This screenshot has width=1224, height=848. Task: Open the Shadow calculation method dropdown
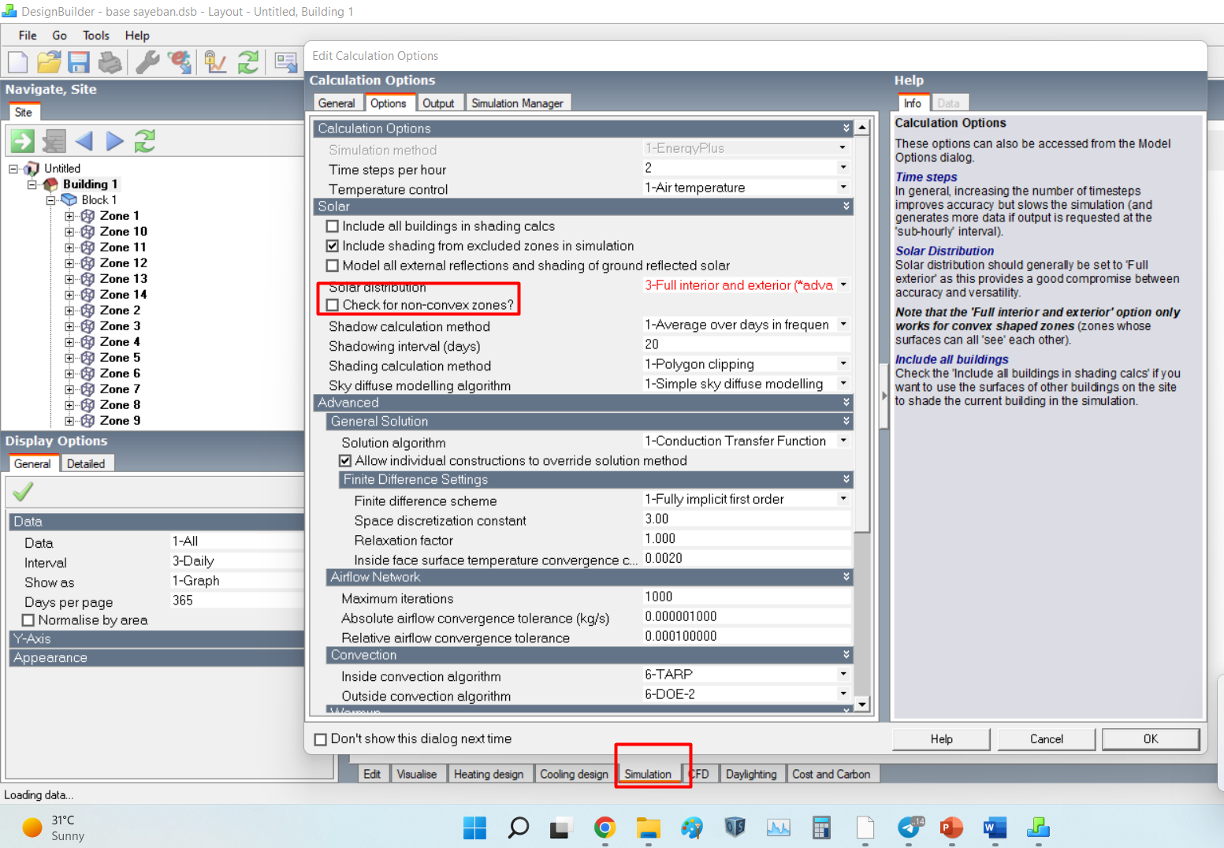point(843,325)
